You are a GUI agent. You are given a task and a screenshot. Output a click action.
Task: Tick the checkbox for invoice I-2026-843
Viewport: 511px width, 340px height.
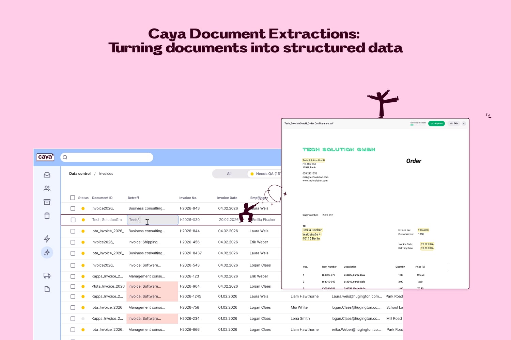[73, 208]
